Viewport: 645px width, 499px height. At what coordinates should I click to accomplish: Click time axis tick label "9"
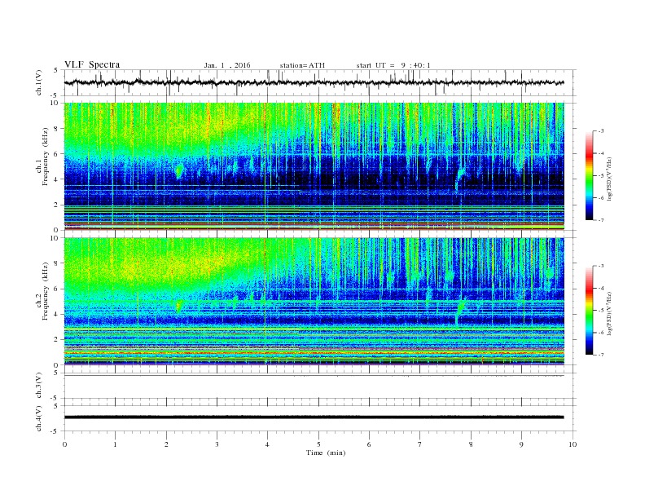coord(521,444)
